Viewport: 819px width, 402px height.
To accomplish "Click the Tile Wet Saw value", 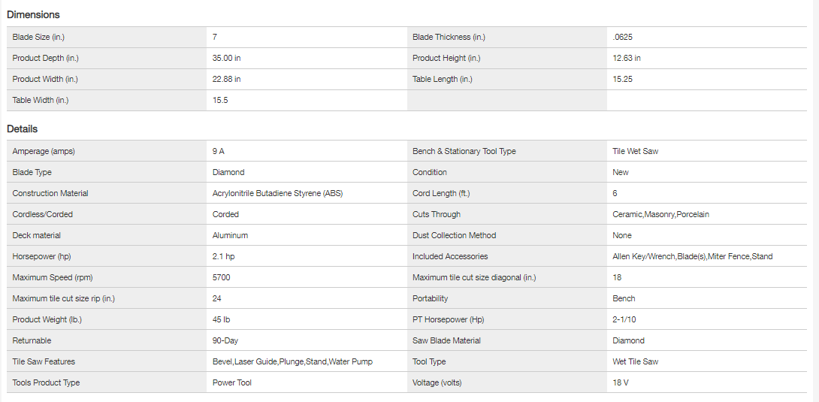I will (635, 151).
